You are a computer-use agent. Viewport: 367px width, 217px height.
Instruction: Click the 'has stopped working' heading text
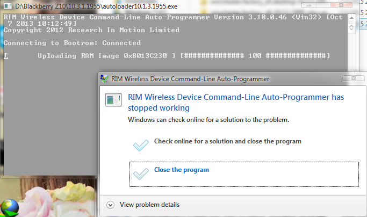coord(236,102)
